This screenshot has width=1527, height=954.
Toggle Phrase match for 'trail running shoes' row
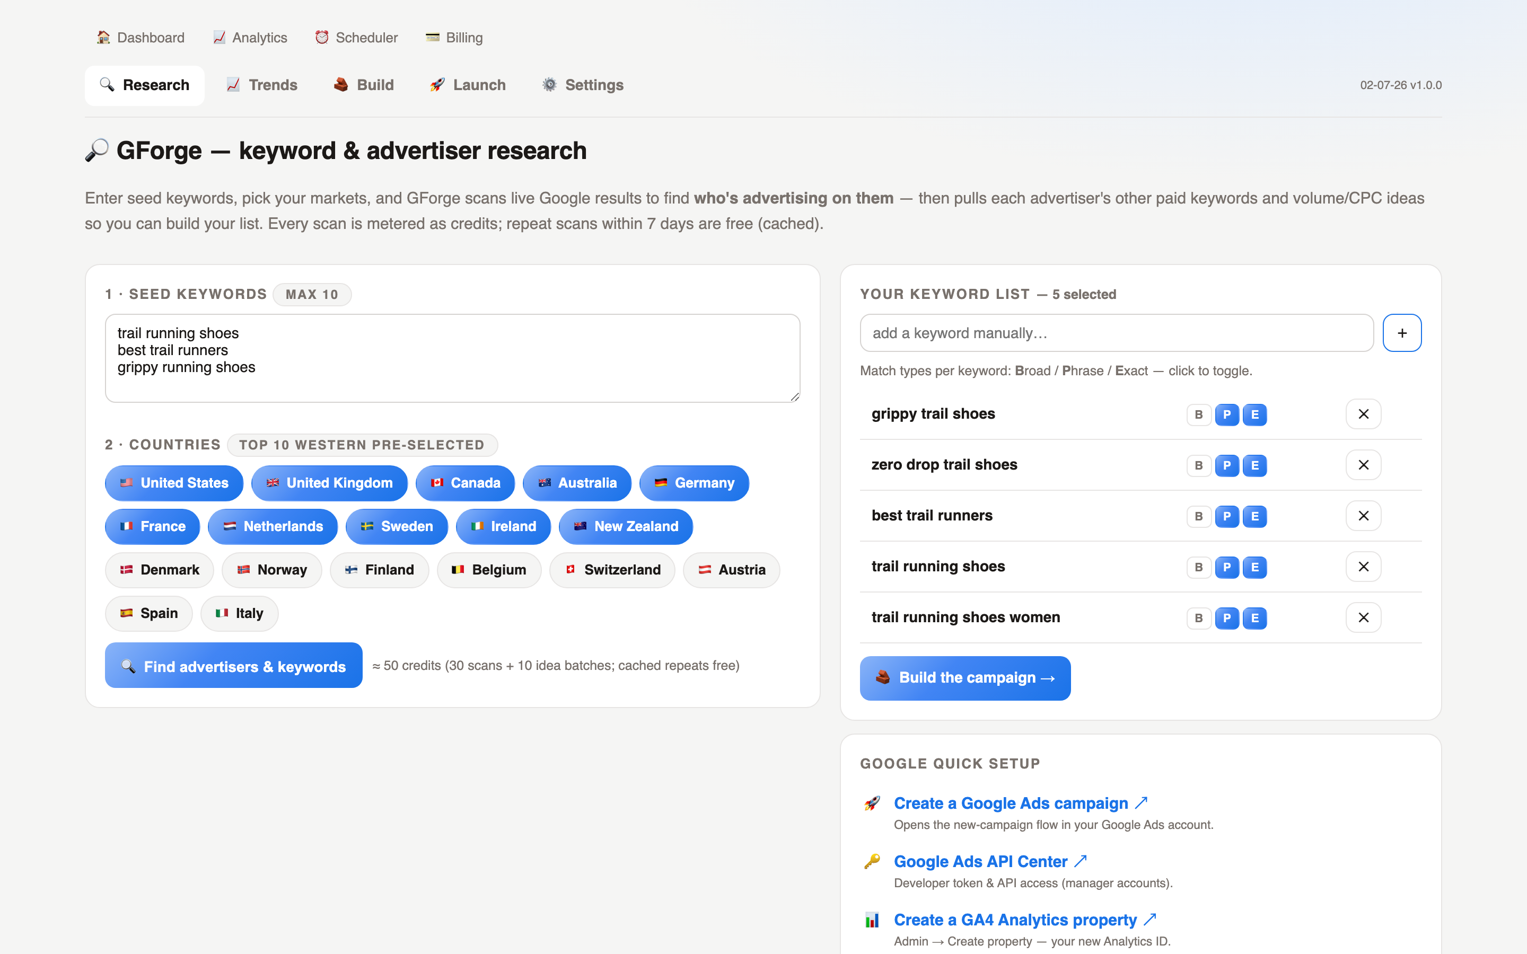[1227, 567]
